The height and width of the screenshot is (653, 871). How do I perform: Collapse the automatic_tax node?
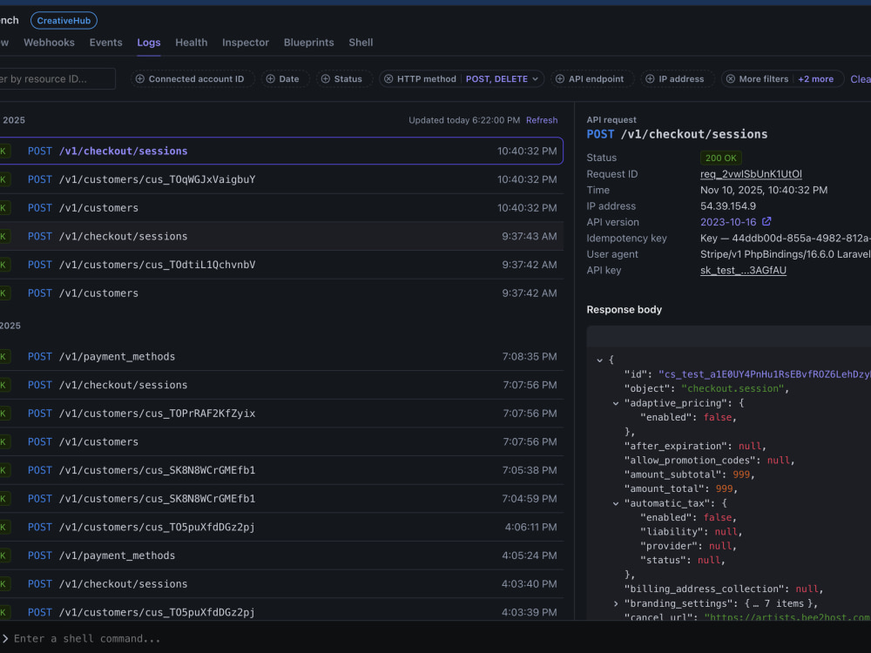pos(616,503)
